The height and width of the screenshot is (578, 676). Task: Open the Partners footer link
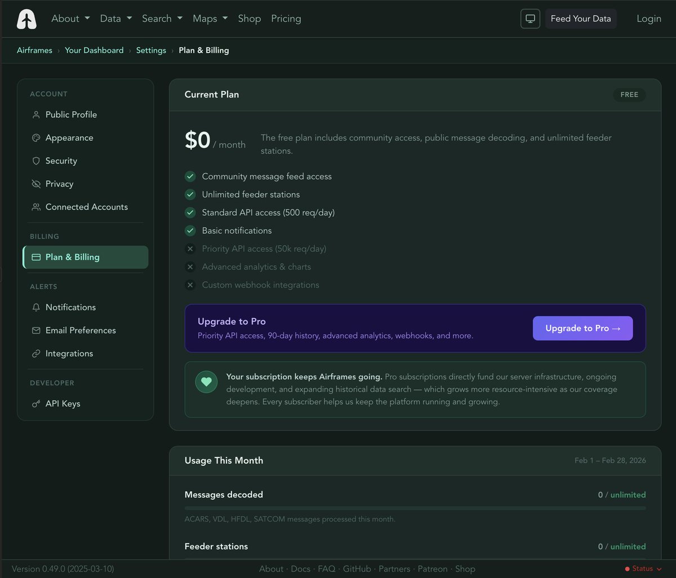pyautogui.click(x=394, y=569)
